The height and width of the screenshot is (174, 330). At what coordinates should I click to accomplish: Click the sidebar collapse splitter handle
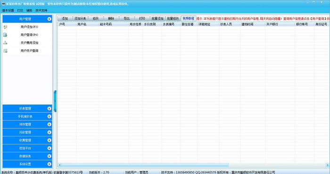coord(55,101)
